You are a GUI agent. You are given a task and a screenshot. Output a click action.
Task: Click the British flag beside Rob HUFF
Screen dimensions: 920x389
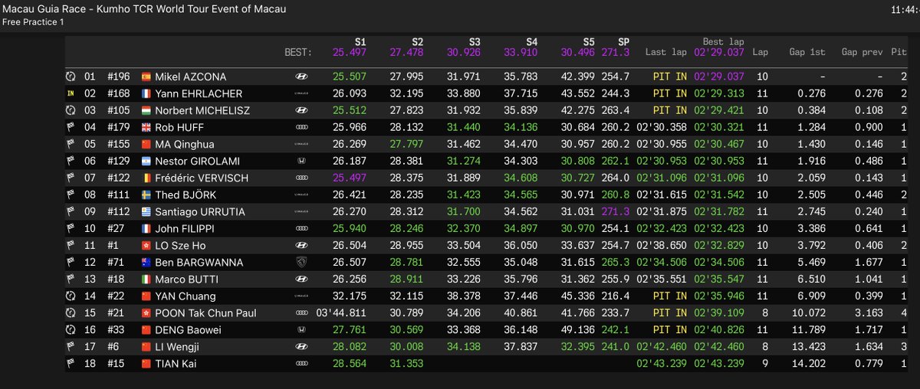pos(146,128)
